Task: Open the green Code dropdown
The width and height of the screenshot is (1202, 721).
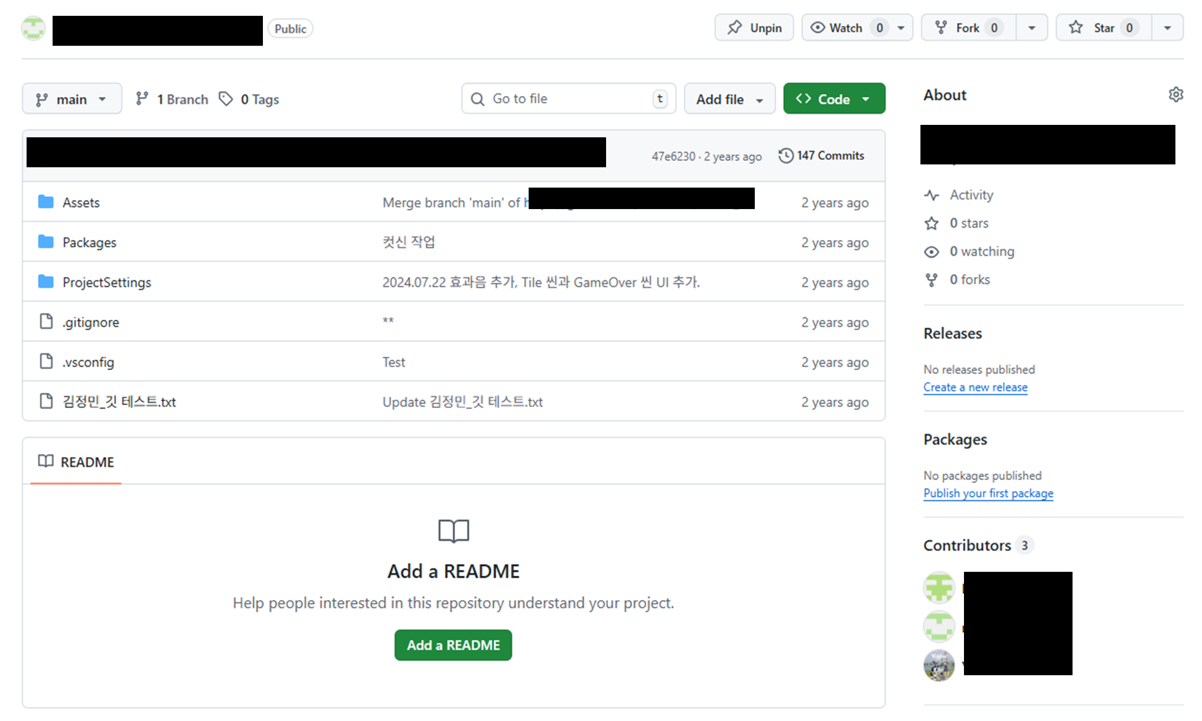Action: (833, 99)
